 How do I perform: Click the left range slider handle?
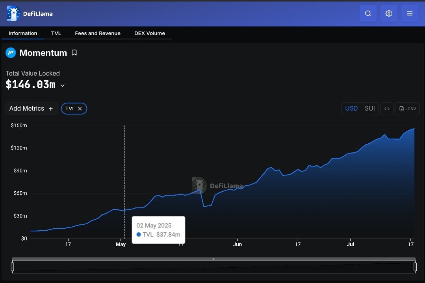[13, 267]
